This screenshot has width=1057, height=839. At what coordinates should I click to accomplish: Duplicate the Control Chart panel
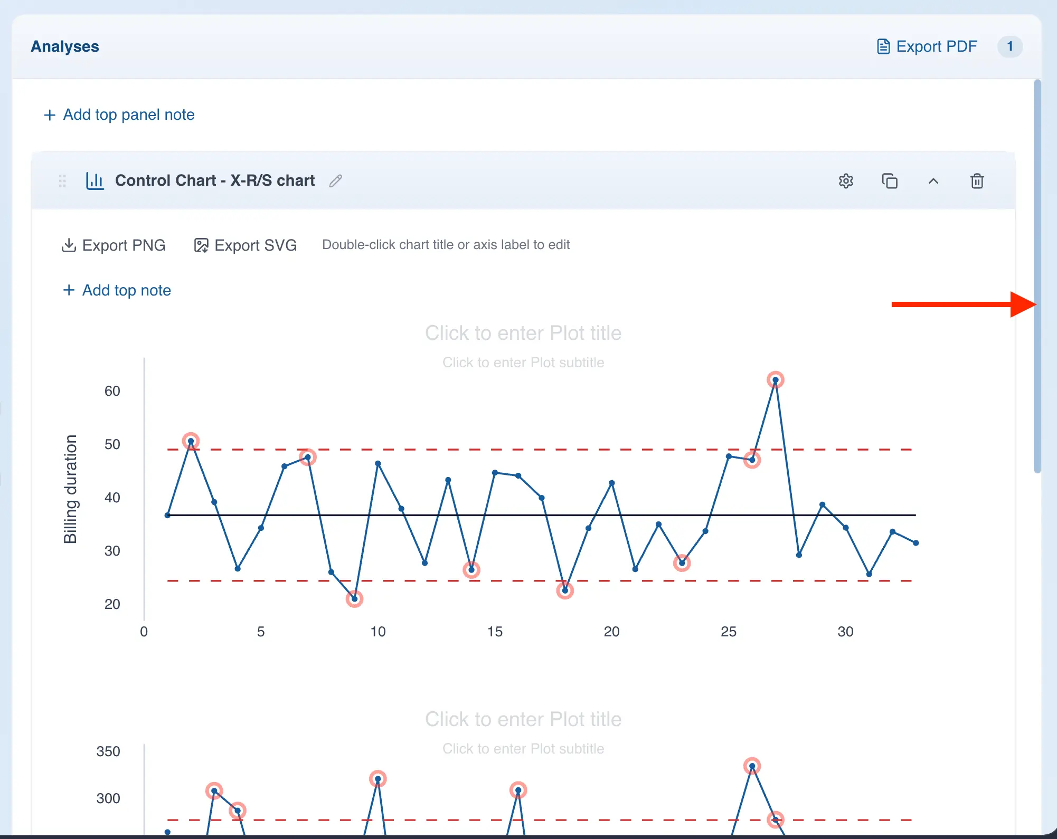tap(890, 181)
